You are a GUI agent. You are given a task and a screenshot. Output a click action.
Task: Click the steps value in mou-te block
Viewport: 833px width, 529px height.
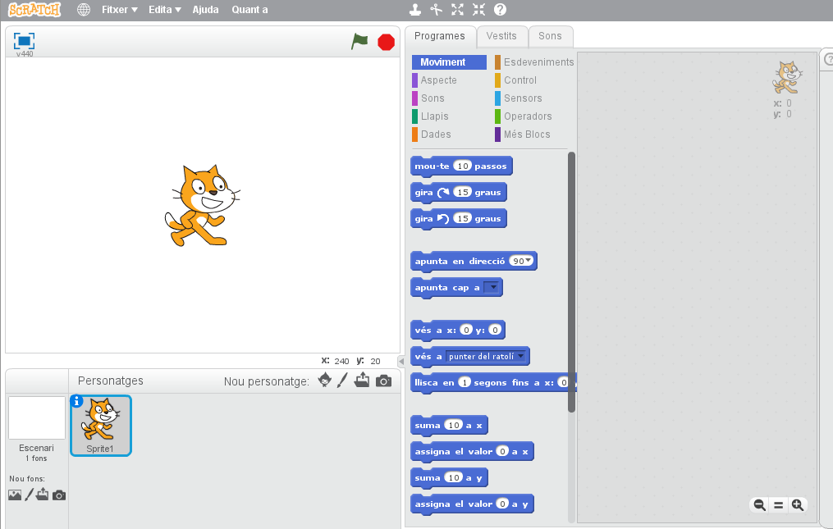463,166
